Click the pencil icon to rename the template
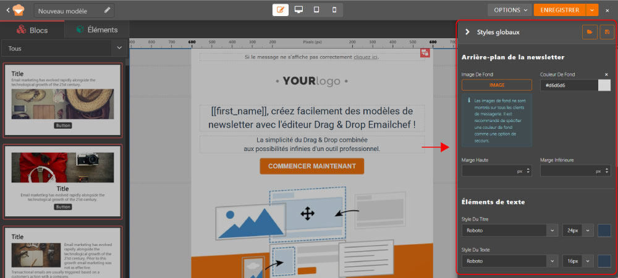Image resolution: width=618 pixels, height=278 pixels. tap(108, 10)
